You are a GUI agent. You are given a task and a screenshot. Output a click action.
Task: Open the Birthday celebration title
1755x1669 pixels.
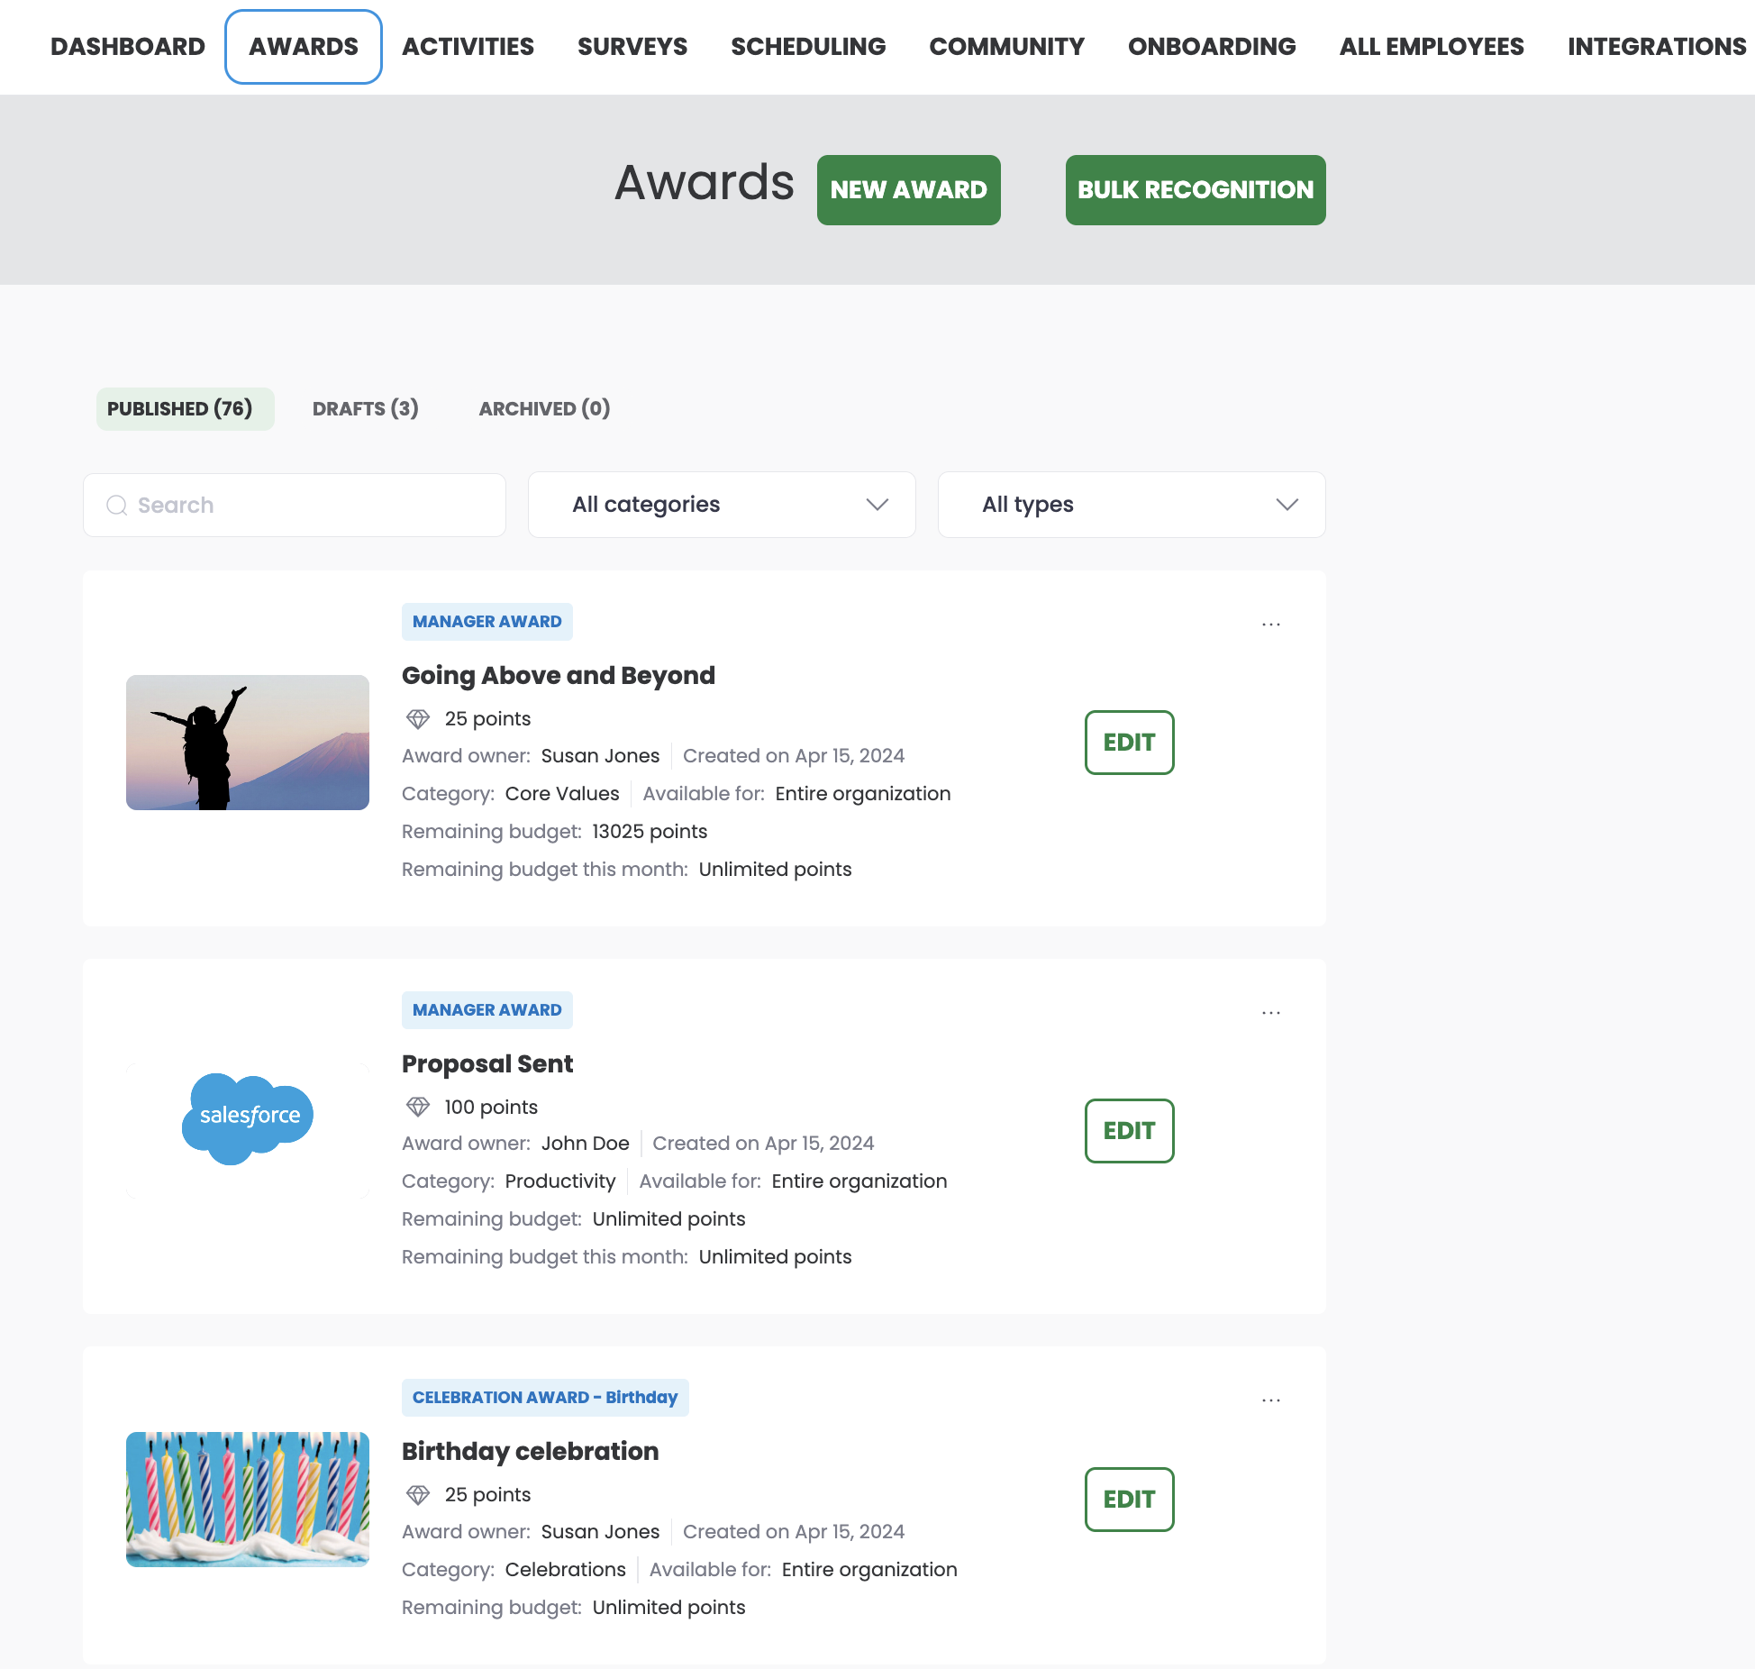coord(530,1452)
